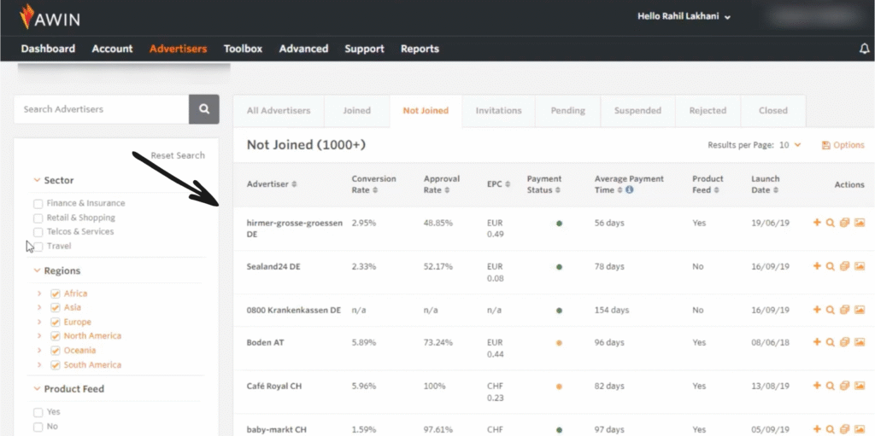Open the Dashboard menu
Viewport: 875px width, 436px height.
point(48,49)
